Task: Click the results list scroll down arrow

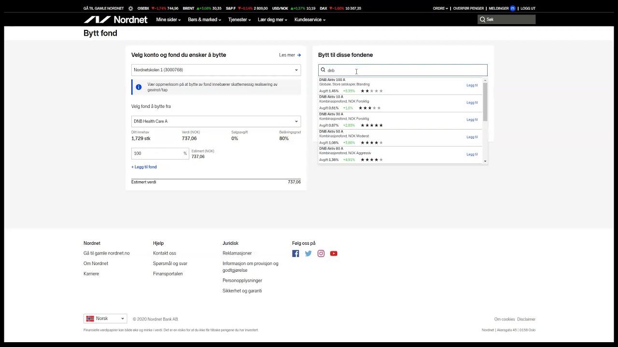Action: coord(485,161)
